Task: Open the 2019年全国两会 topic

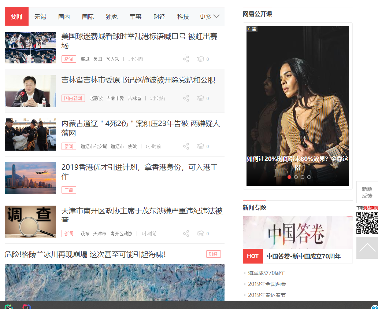Action: point(267,284)
